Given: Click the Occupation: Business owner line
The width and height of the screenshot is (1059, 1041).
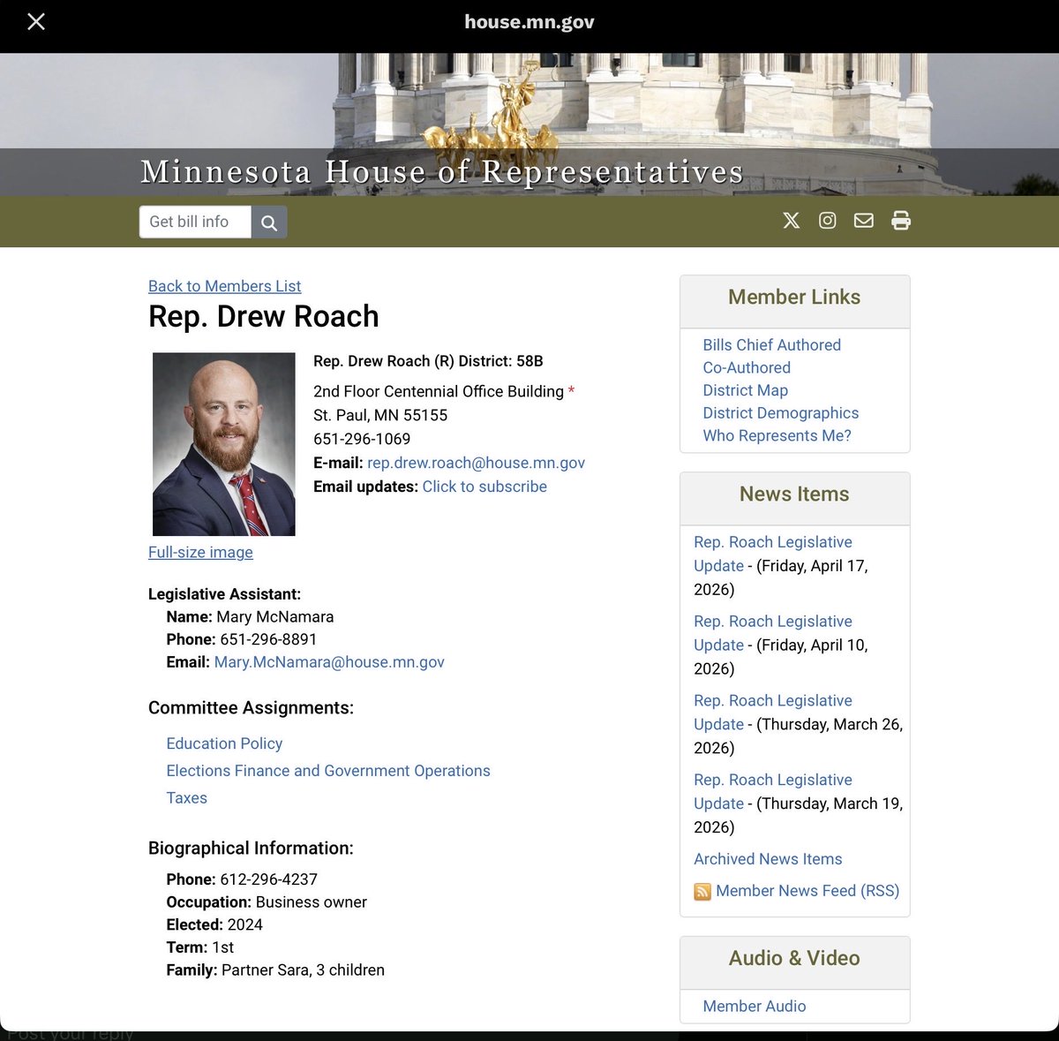Looking at the screenshot, I should pos(267,902).
